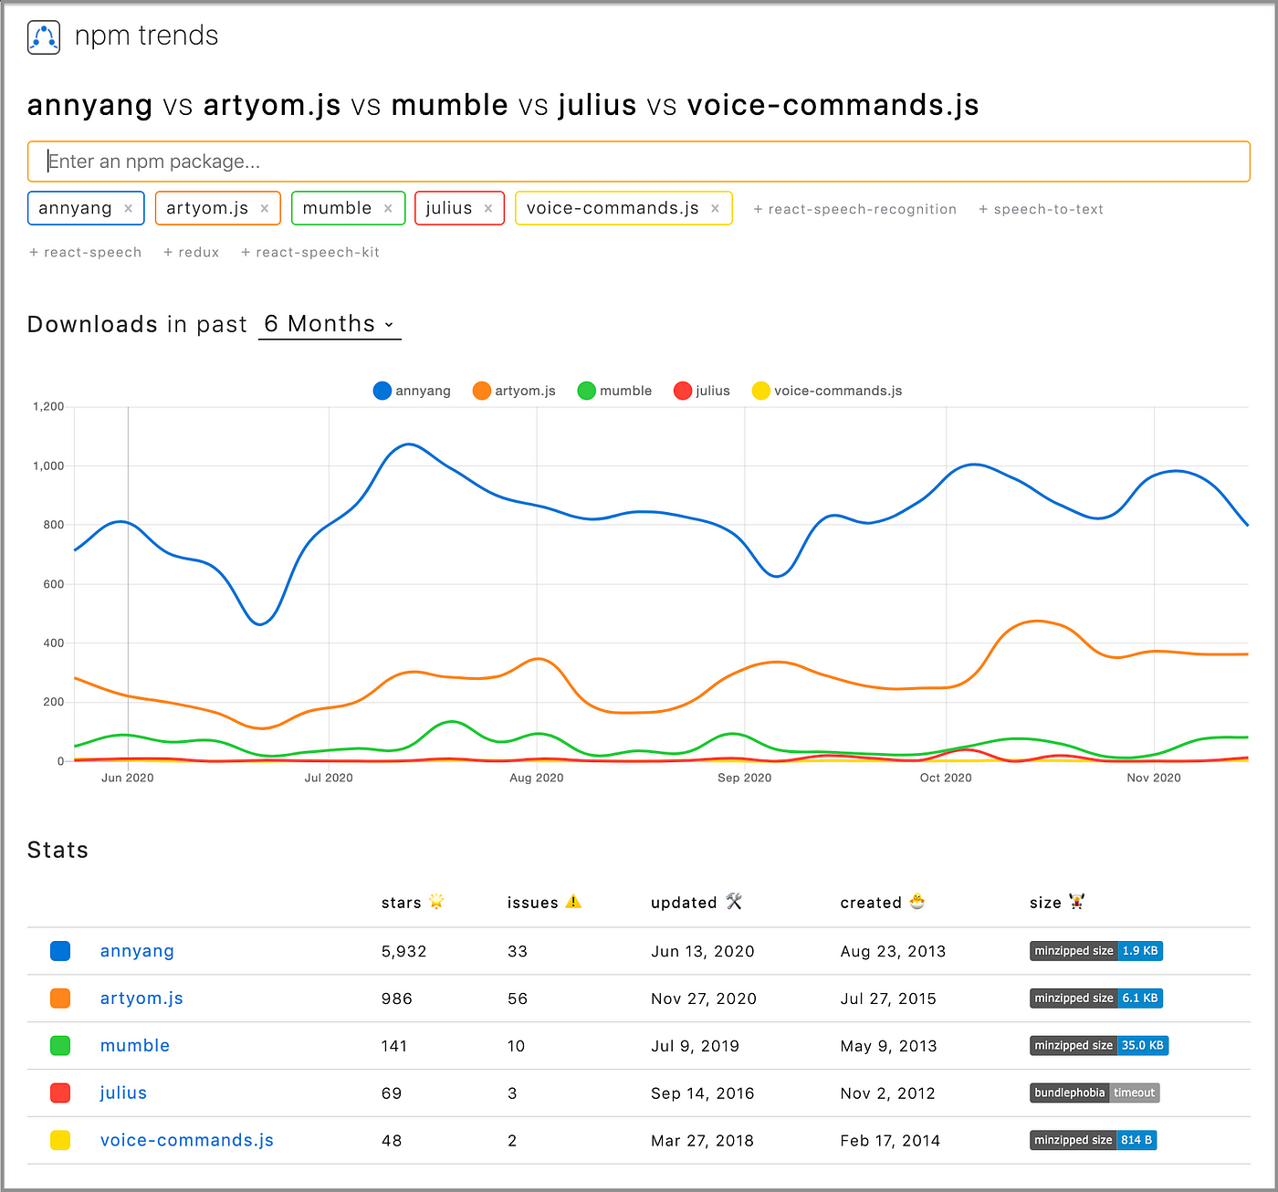Add suggested redux package
Screen dimensions: 1278x1192
tap(191, 252)
